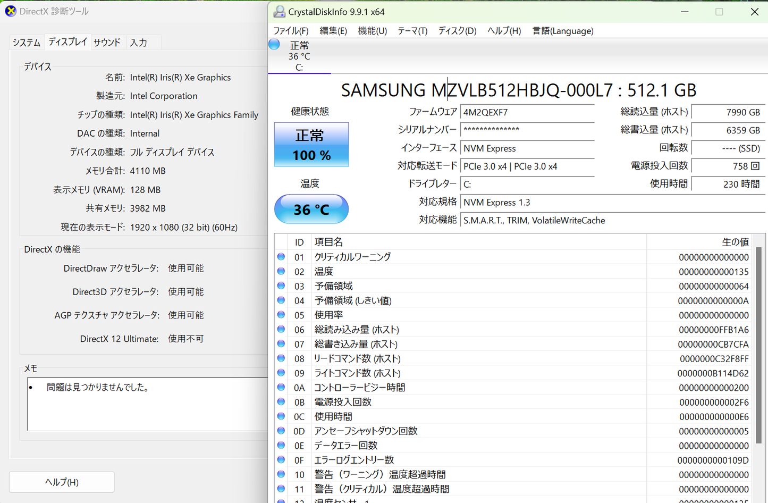Viewport: 768px width, 503px height.
Task: Click status orb for 警告（クリティカル）温度超過時間 row
Action: click(x=281, y=489)
